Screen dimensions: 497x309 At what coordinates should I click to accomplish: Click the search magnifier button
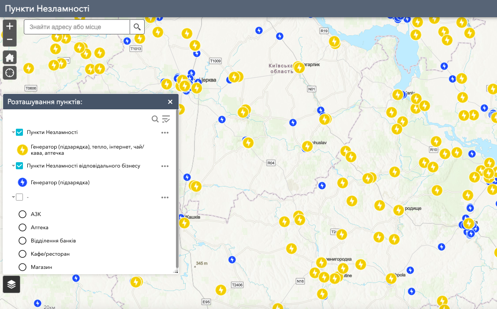[137, 27]
